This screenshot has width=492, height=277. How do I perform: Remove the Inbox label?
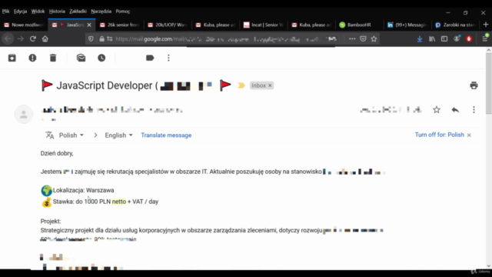(270, 85)
